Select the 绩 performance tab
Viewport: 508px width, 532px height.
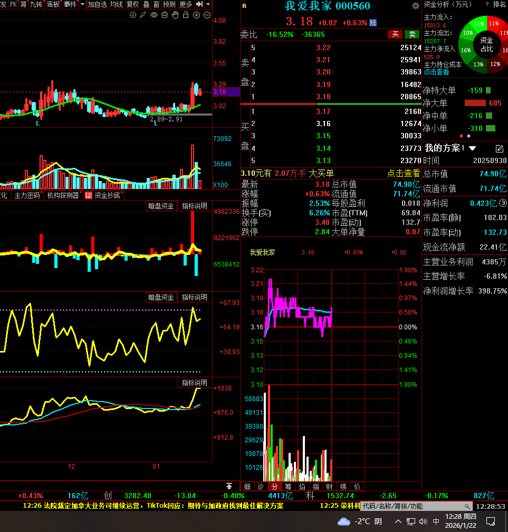click(343, 487)
